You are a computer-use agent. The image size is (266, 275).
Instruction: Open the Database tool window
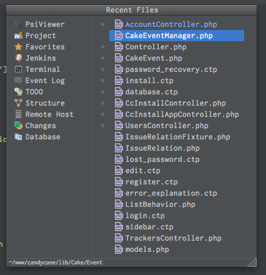click(x=42, y=137)
